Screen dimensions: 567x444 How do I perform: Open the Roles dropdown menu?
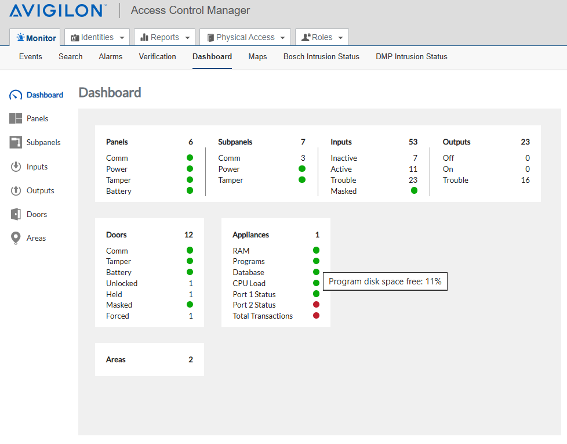[322, 38]
